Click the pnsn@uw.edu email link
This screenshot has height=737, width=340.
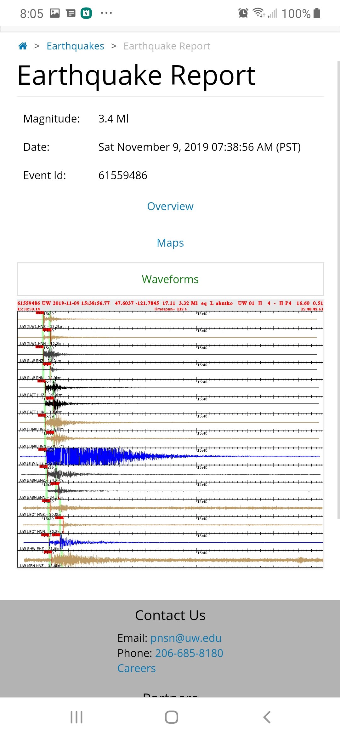pyautogui.click(x=186, y=638)
